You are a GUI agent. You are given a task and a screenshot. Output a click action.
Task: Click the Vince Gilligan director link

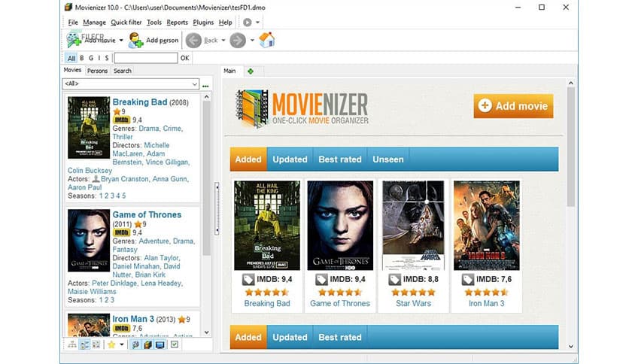point(167,162)
